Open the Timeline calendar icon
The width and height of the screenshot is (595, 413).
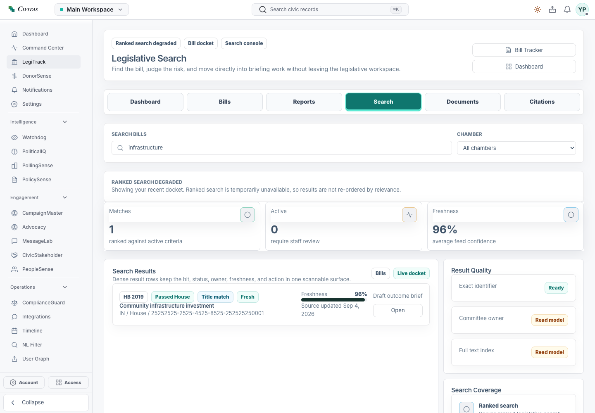coord(14,331)
